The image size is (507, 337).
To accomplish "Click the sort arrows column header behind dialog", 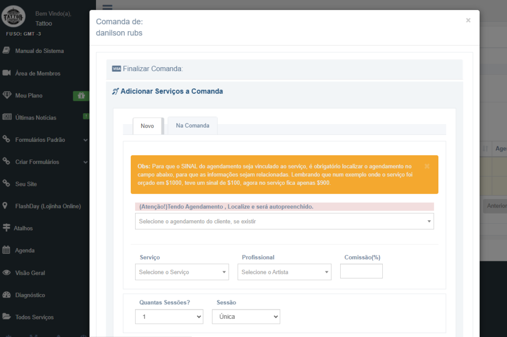I will [x=485, y=148].
